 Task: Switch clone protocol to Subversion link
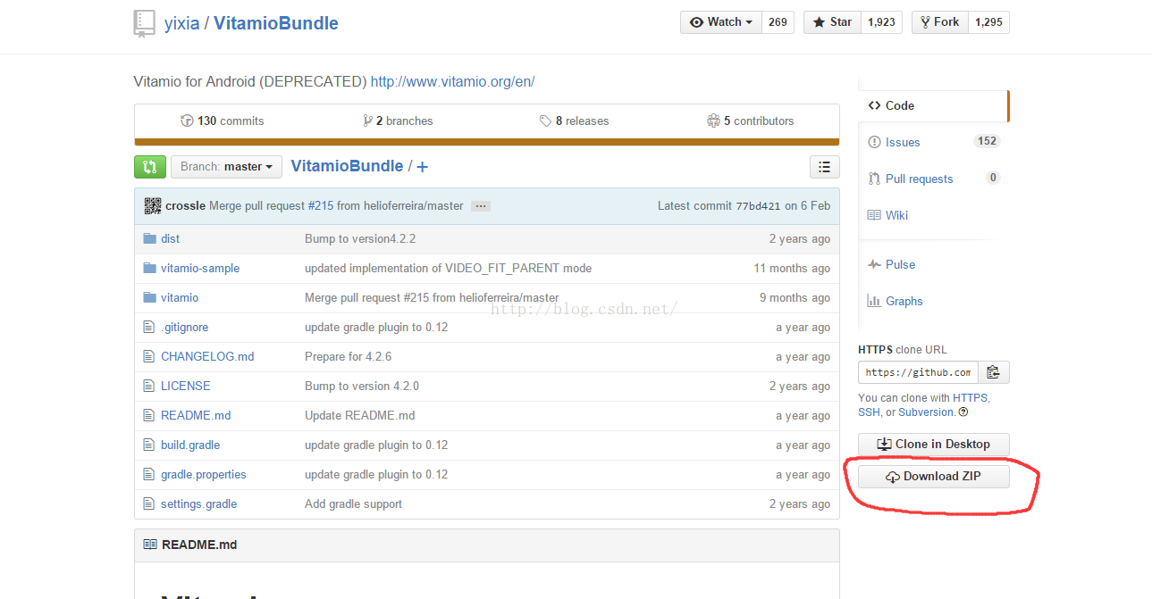pyautogui.click(x=926, y=412)
